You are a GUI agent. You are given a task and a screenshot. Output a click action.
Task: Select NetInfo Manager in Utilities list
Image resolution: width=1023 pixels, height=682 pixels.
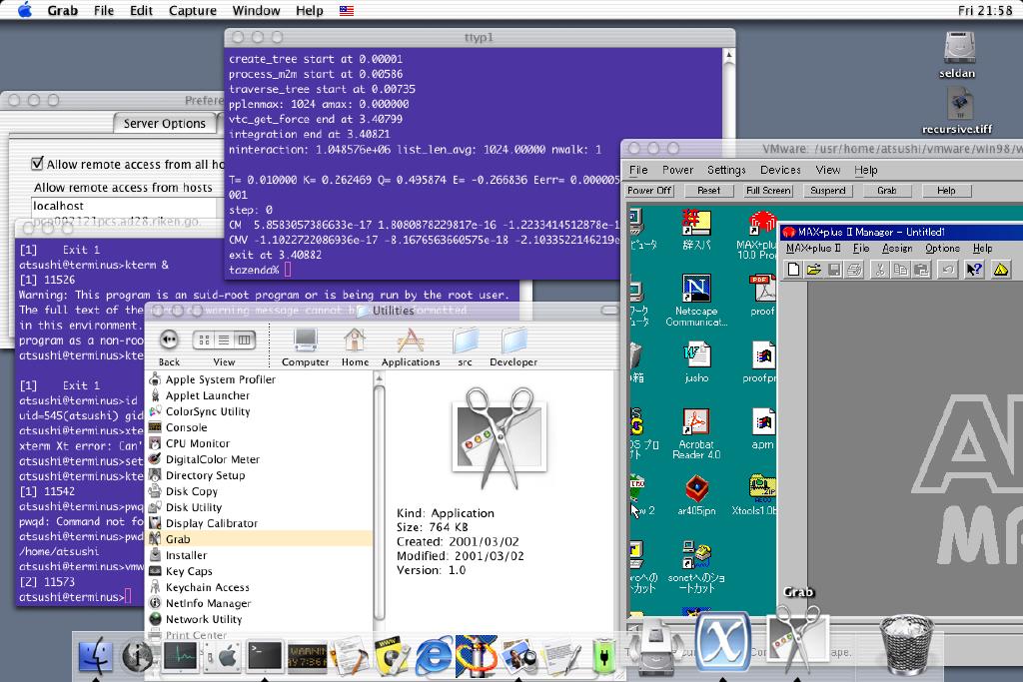(x=261, y=603)
